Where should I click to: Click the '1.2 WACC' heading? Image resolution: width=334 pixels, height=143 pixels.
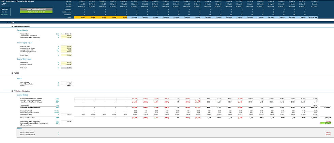(15, 73)
